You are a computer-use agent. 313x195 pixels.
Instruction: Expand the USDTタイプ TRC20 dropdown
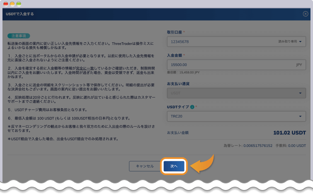[236, 116]
